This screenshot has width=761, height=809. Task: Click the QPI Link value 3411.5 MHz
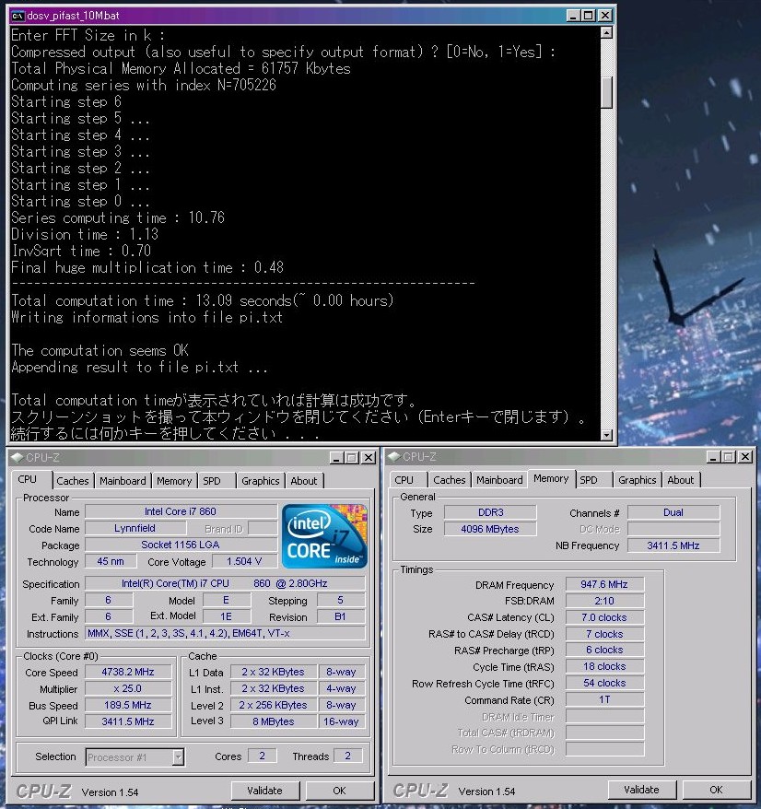128,721
